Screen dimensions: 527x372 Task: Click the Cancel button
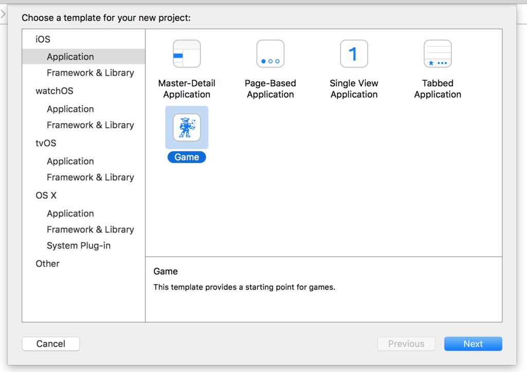click(x=51, y=344)
